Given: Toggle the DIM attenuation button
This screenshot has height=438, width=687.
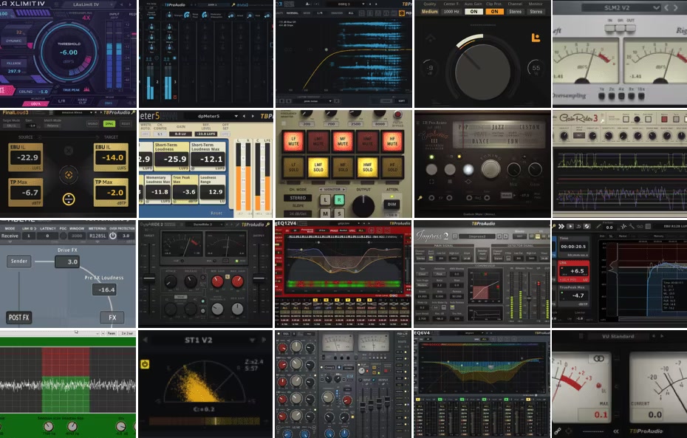Looking at the screenshot, I should point(392,204).
